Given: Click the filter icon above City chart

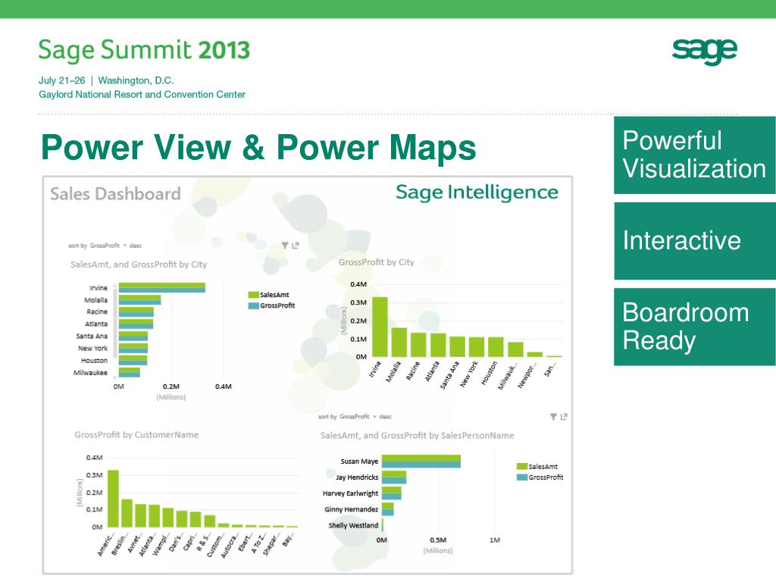Looking at the screenshot, I should [x=285, y=246].
